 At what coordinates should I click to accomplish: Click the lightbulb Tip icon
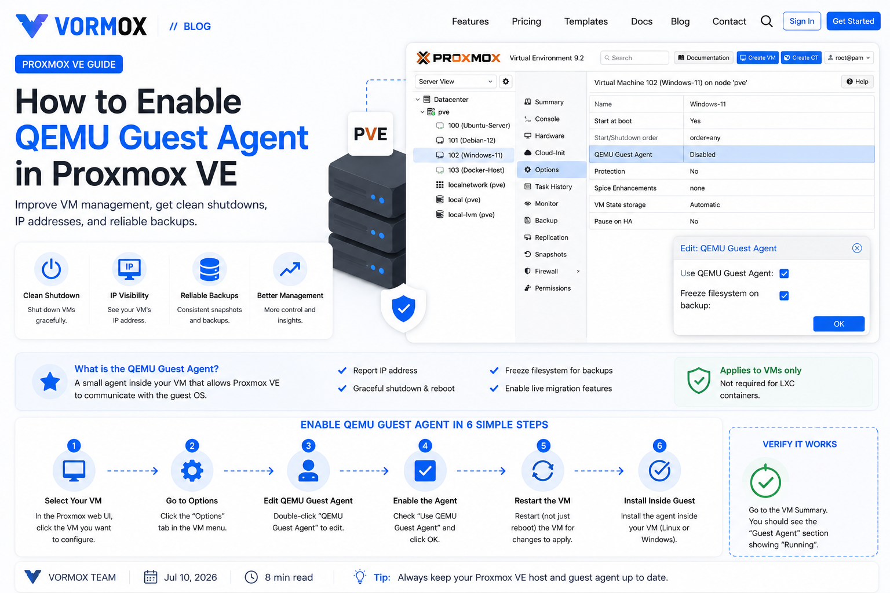pos(360,577)
